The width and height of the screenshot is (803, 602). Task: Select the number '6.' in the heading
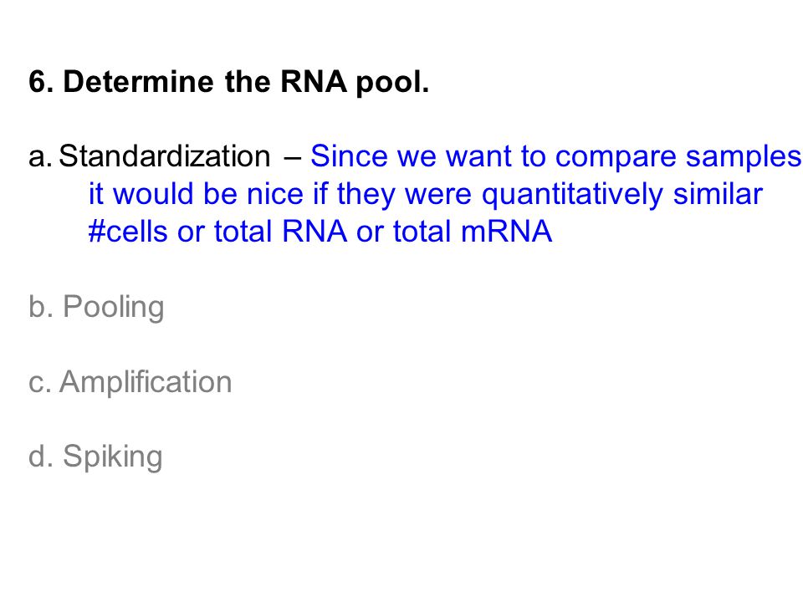[41, 81]
